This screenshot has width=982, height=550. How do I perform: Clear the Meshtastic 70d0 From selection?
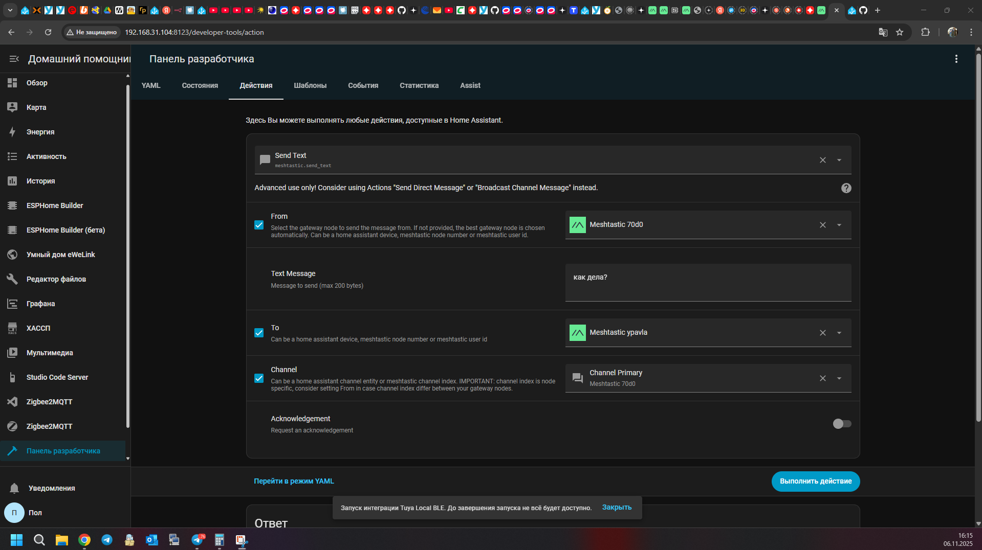(x=822, y=225)
